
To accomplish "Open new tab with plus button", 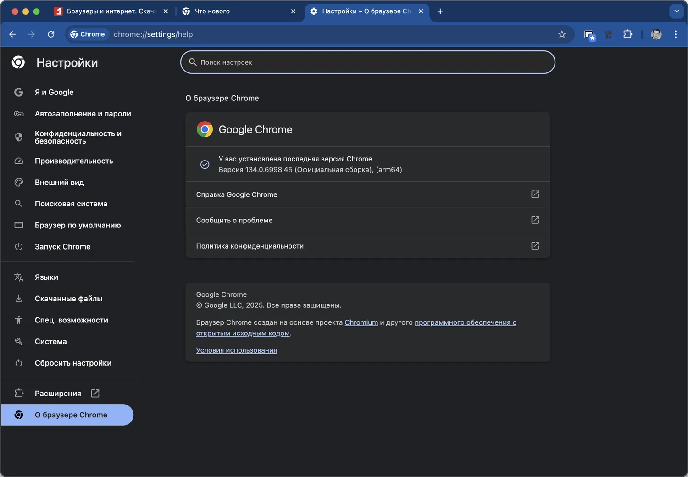I will [440, 11].
